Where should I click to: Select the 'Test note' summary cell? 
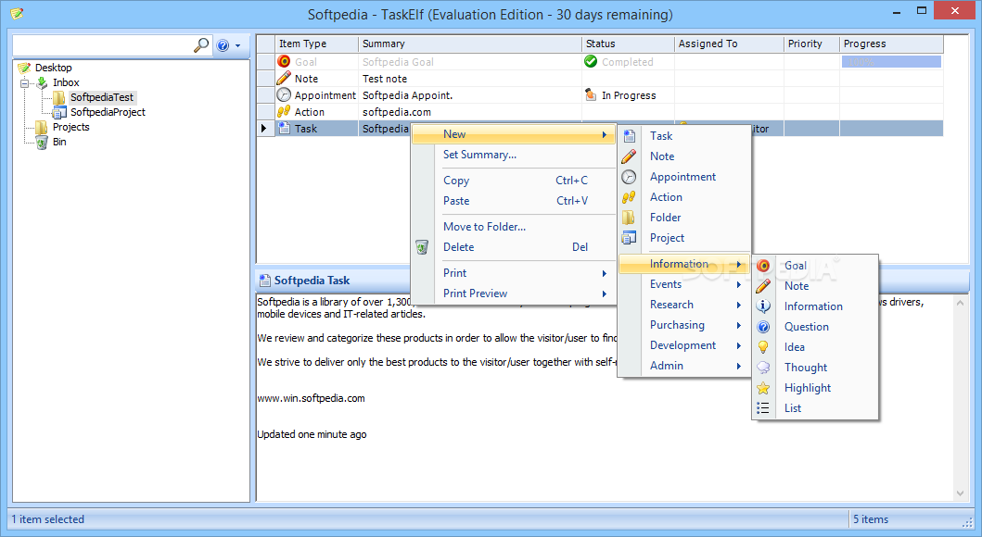[x=385, y=79]
